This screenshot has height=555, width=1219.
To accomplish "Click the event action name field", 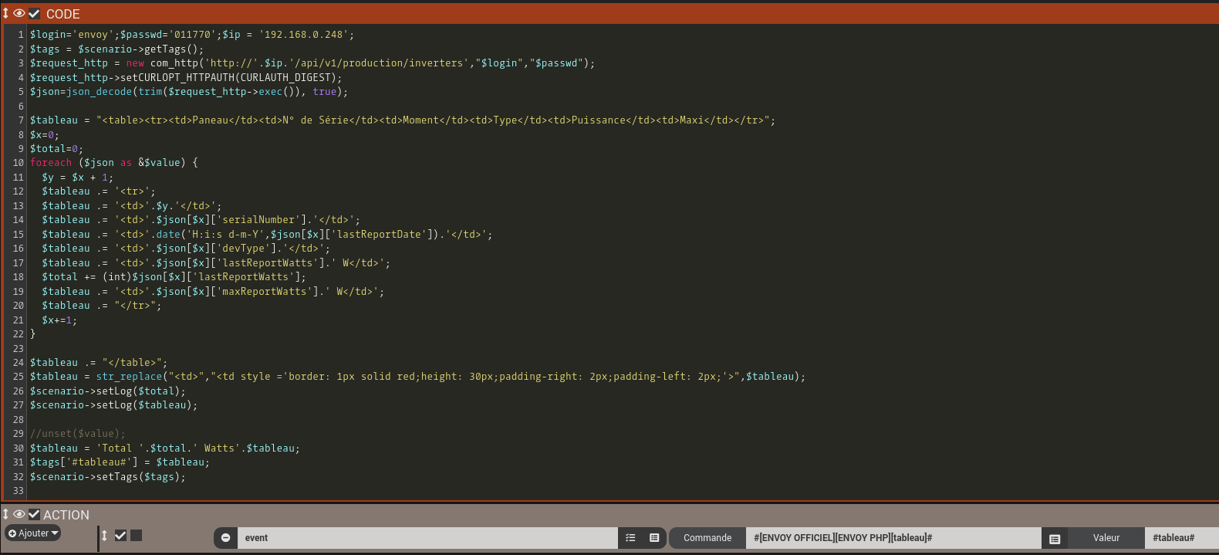I will [428, 538].
